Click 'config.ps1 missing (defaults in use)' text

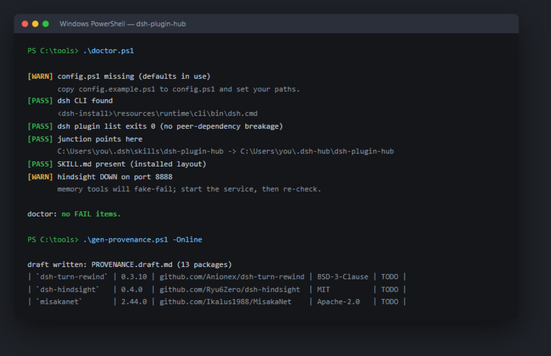click(134, 76)
